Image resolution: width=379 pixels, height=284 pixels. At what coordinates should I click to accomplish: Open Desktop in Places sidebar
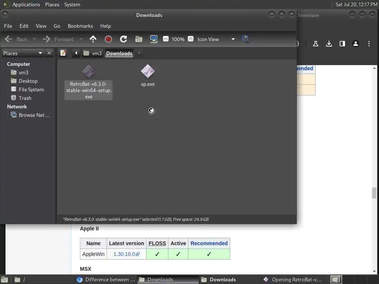click(24, 81)
